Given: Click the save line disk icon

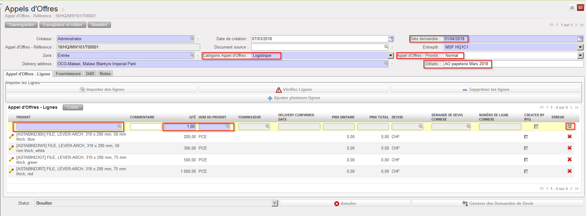Looking at the screenshot, I should pyautogui.click(x=570, y=126).
